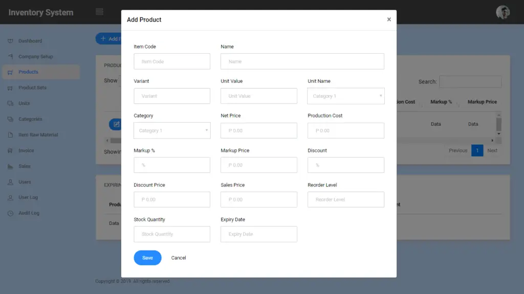Cancel the Add Product form

click(x=179, y=258)
